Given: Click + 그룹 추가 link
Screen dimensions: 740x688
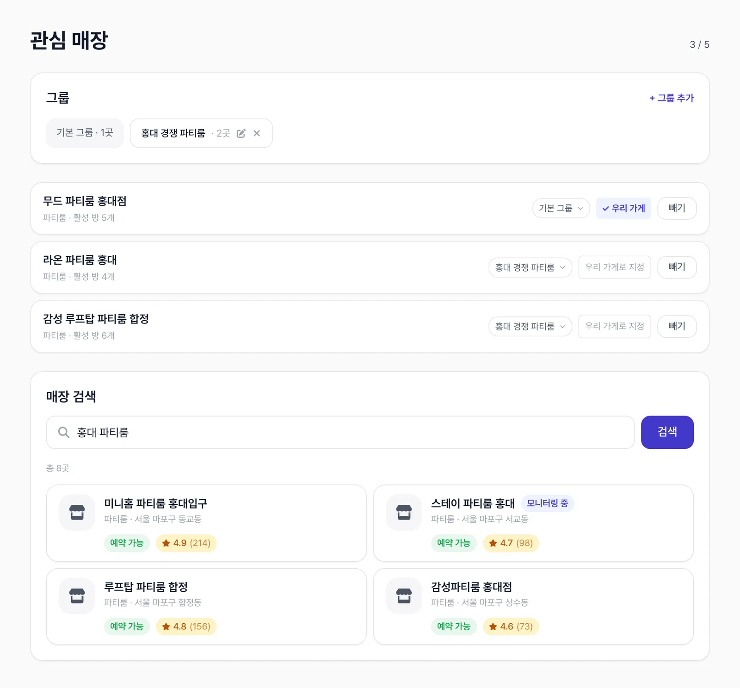Looking at the screenshot, I should (672, 98).
